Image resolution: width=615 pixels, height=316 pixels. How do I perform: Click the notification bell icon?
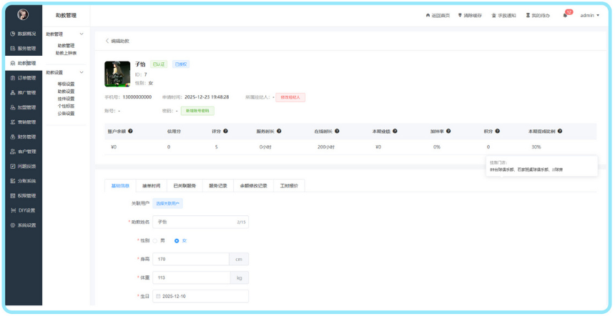(x=565, y=15)
